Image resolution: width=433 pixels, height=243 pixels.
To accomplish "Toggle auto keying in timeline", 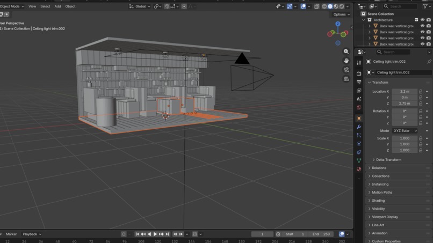I will tap(124, 234).
